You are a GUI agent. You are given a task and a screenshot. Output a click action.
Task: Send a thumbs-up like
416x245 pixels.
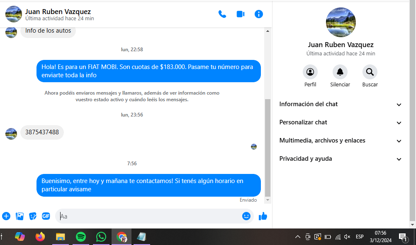click(x=263, y=216)
